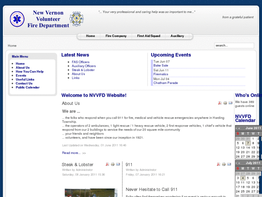Image resolution: width=262 pixels, height=197 pixels.
Task: Open the First Aid Squad navigation tab
Action: coord(148,36)
